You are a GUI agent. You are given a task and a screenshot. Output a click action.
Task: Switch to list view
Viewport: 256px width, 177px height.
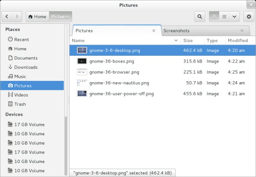click(x=214, y=17)
